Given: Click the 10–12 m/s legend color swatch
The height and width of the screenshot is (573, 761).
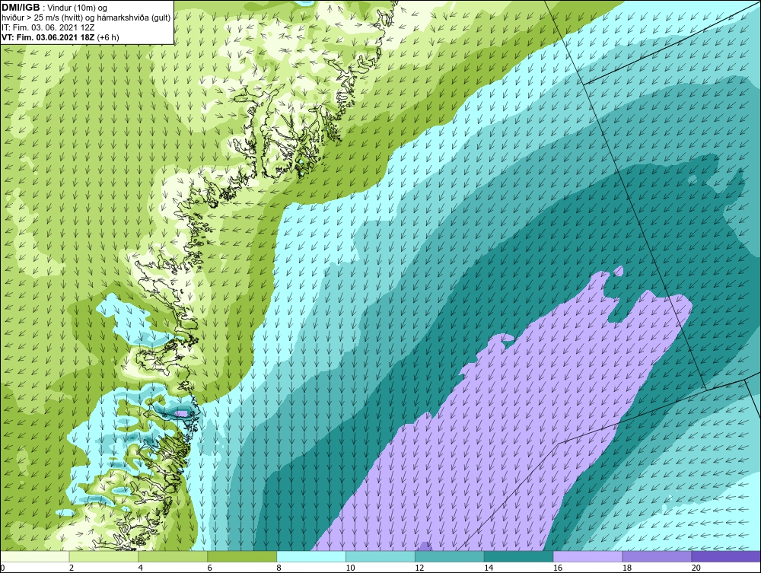Looking at the screenshot, I should click(380, 556).
